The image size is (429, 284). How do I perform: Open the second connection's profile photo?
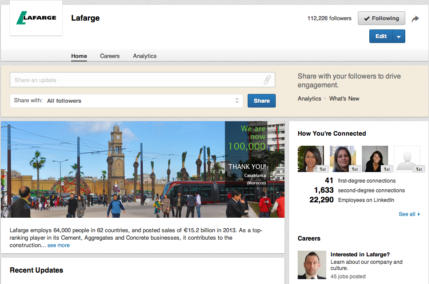point(343,158)
